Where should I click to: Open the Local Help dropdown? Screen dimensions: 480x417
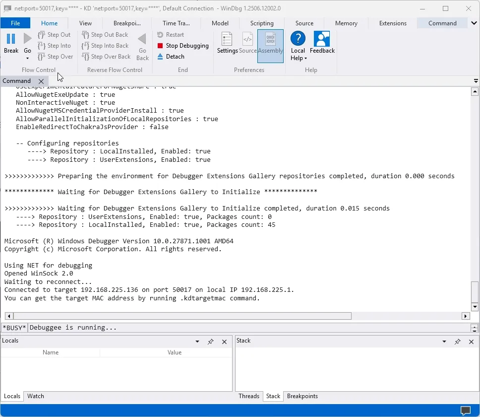point(299,54)
